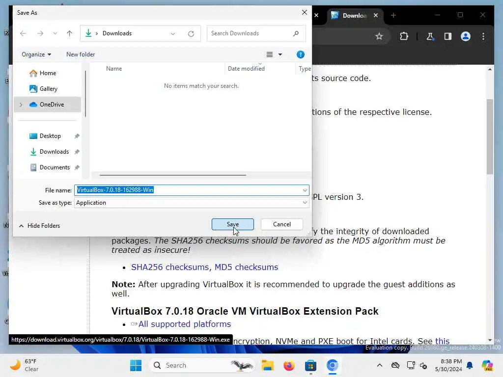The width and height of the screenshot is (503, 377).
Task: Go forward using the dialog's right arrow
Action: [x=40, y=33]
